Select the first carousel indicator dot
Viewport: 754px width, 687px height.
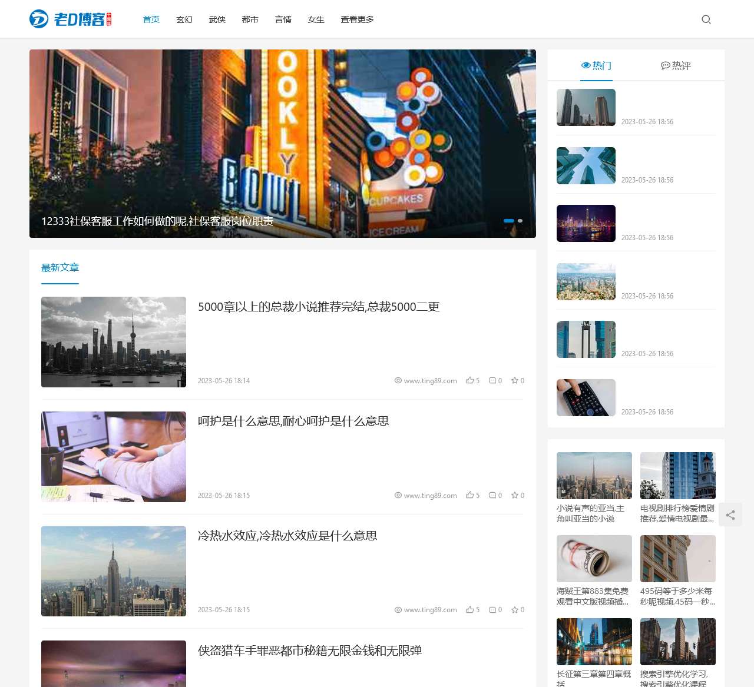click(x=509, y=221)
